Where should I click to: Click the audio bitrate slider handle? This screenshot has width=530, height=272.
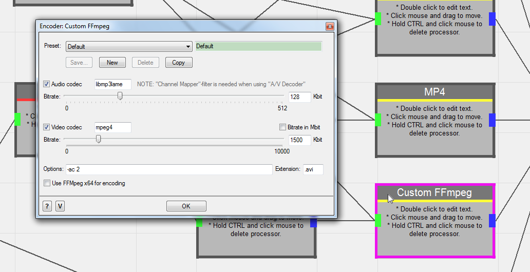click(120, 96)
